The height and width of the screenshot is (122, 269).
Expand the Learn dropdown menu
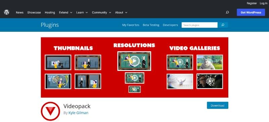[x=82, y=12]
